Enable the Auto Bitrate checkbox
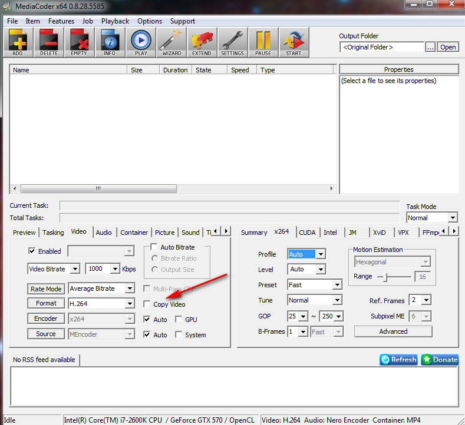 coord(154,247)
